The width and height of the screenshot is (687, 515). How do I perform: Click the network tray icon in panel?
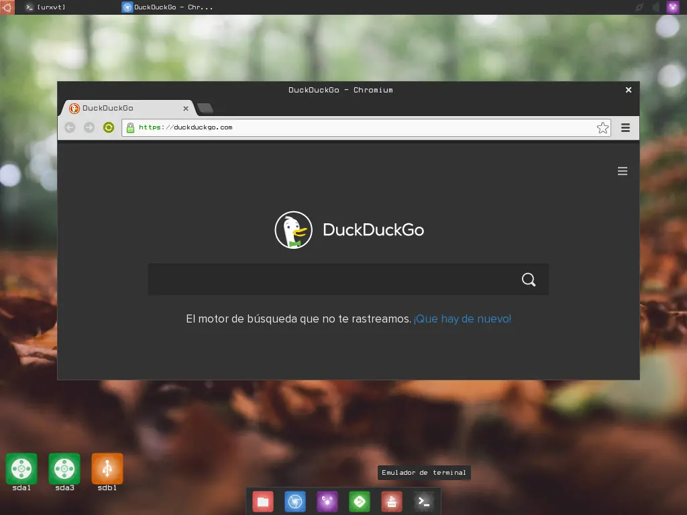click(639, 7)
